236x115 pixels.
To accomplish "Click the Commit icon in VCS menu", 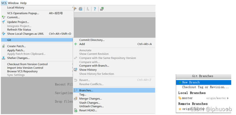I will click(3, 17).
